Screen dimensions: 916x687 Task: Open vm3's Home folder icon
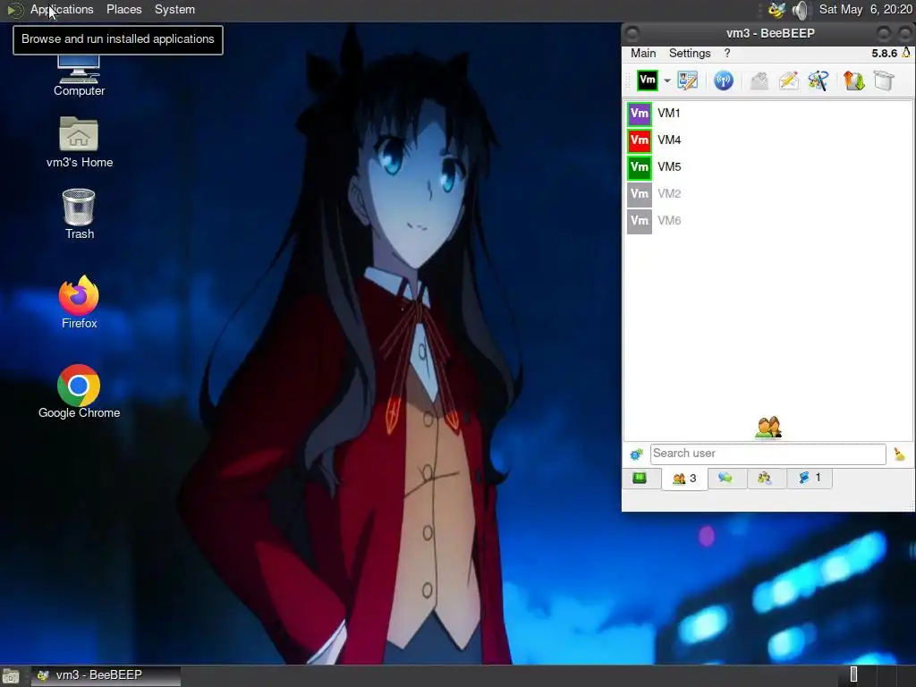[x=80, y=142]
